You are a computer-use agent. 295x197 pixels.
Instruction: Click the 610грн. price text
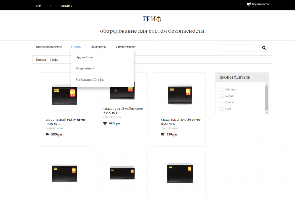point(172,134)
